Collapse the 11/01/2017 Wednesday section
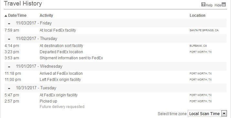Viewport: 231px width, 118px height. click(9, 67)
